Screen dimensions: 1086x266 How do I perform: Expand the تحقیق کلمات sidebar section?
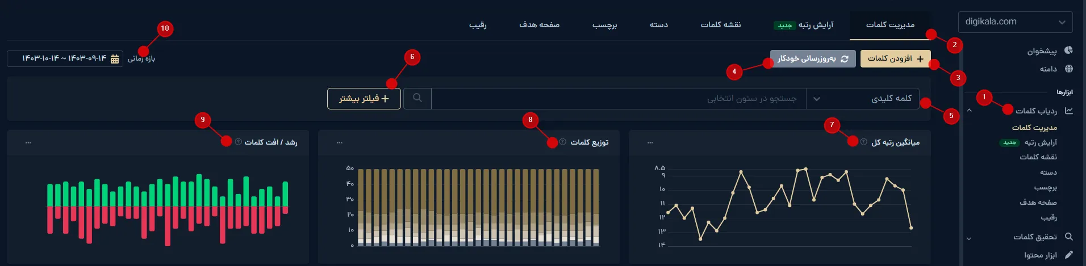point(969,238)
